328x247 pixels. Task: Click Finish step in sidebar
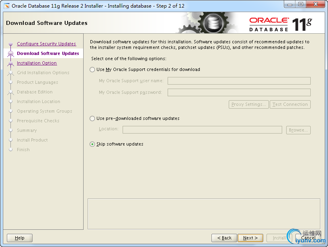pos(23,150)
